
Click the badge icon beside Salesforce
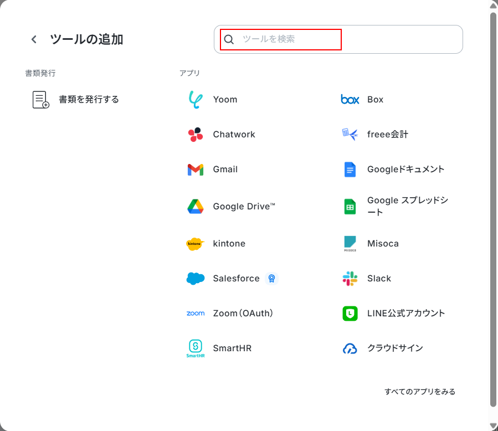click(x=271, y=279)
